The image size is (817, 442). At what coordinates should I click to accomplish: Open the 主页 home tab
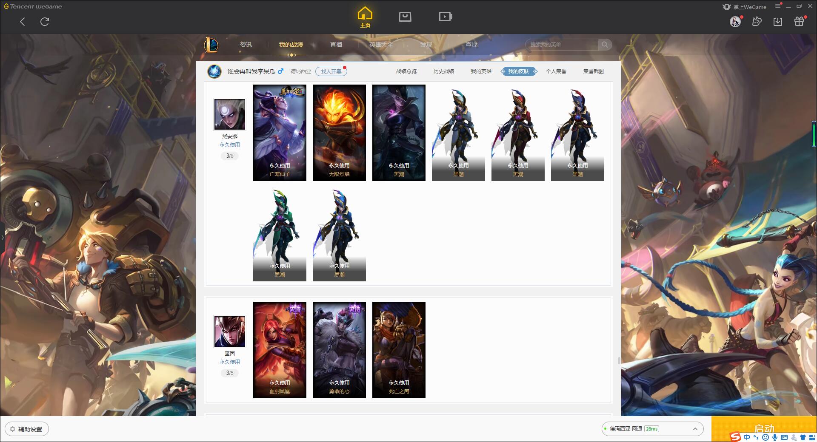365,17
